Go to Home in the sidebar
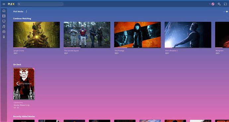The height and width of the screenshot is (122, 229). (x=4, y=11)
